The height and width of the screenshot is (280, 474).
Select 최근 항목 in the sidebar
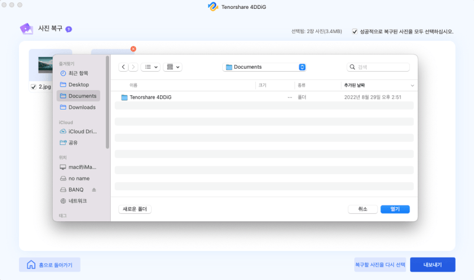coord(78,73)
